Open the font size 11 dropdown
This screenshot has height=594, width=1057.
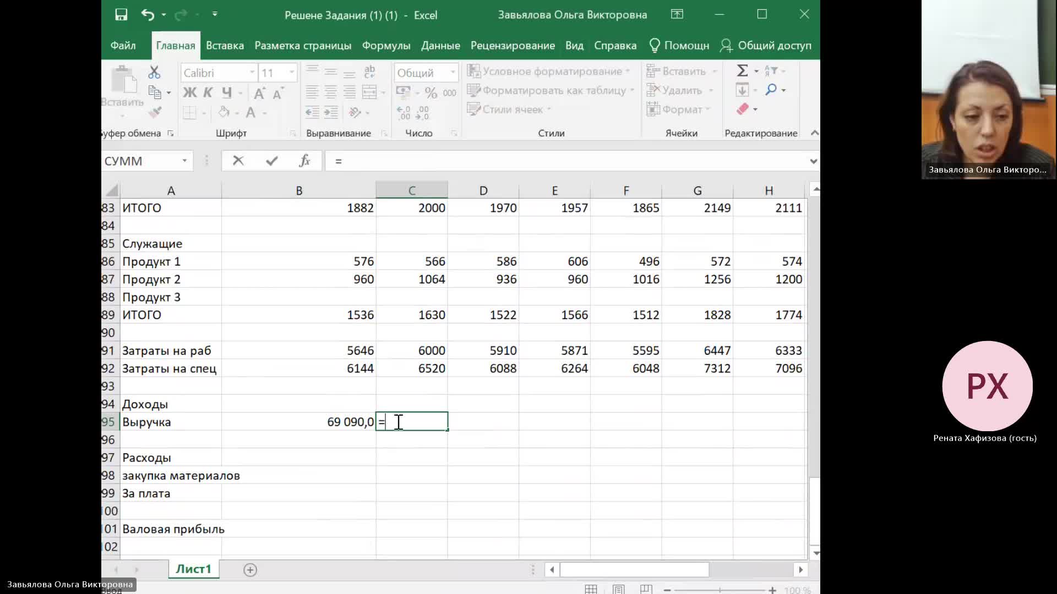(x=291, y=73)
